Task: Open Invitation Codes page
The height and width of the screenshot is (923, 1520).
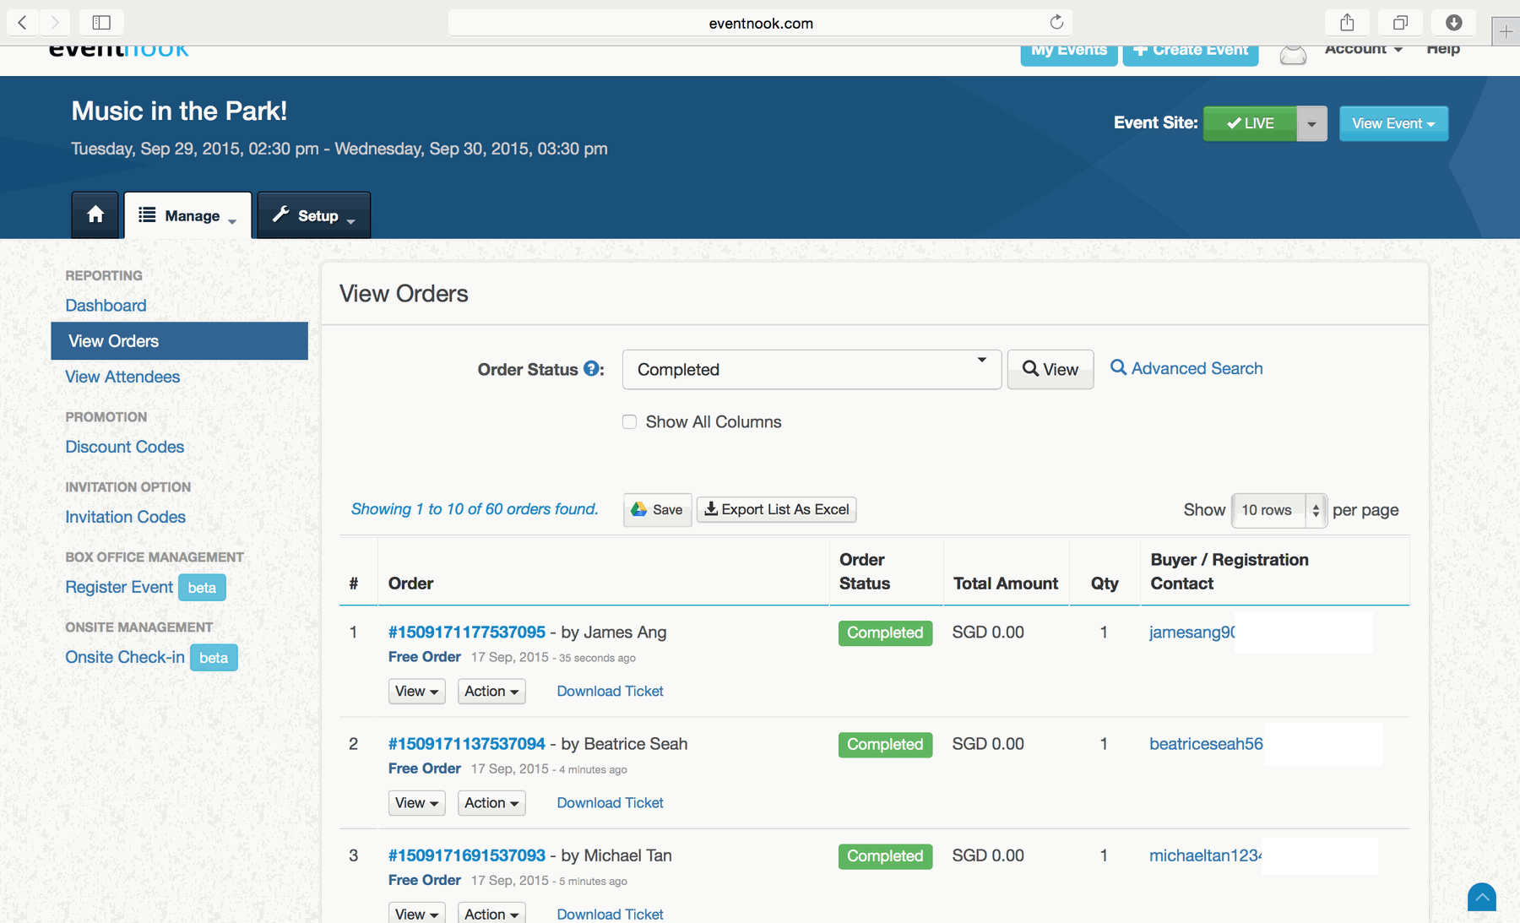Action: pos(125,517)
